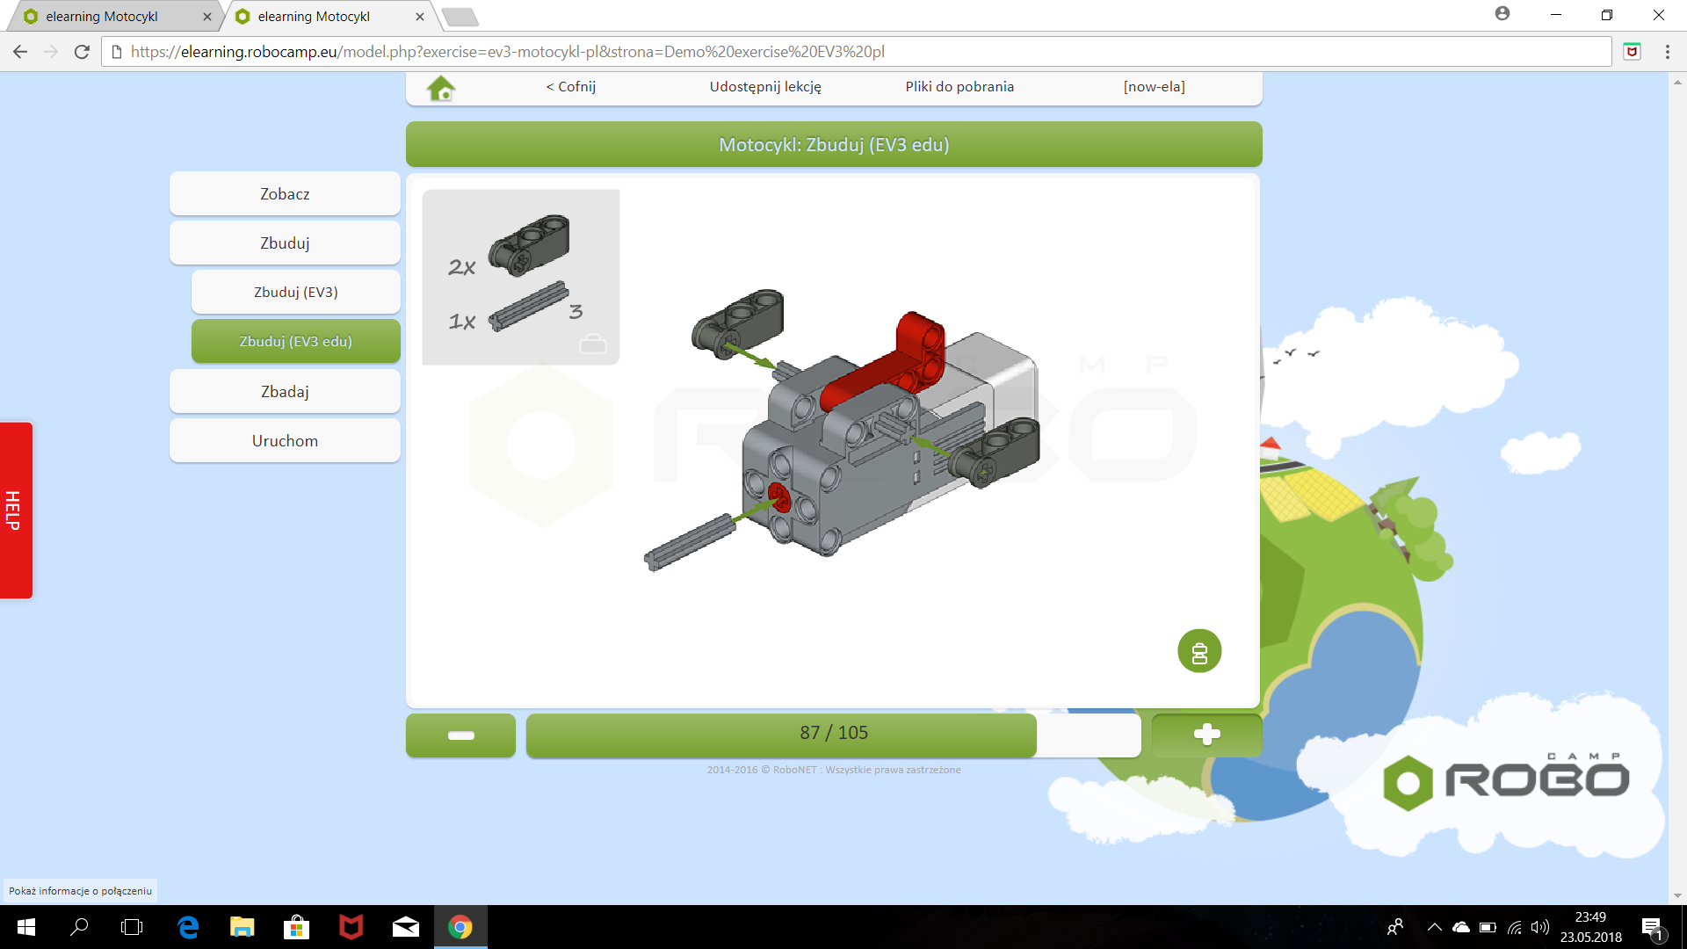Open Zbadaj section
The width and height of the screenshot is (1687, 949).
tap(285, 392)
